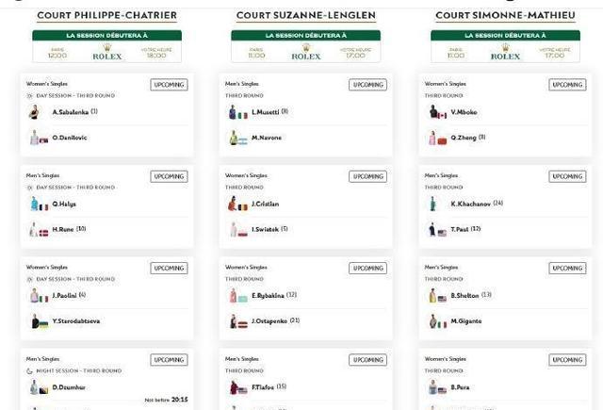Screen dimensions: 603x410
Task: Click L.Musetti's player avatar icon
Action: (x=233, y=112)
